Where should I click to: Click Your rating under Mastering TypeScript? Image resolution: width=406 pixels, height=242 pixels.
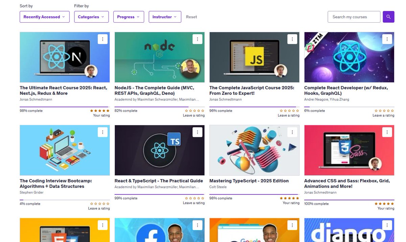291,203
